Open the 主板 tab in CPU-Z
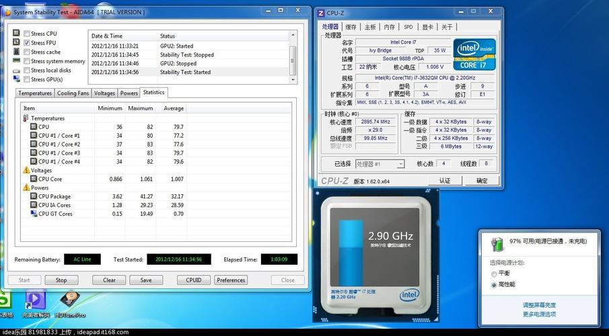 [x=369, y=27]
